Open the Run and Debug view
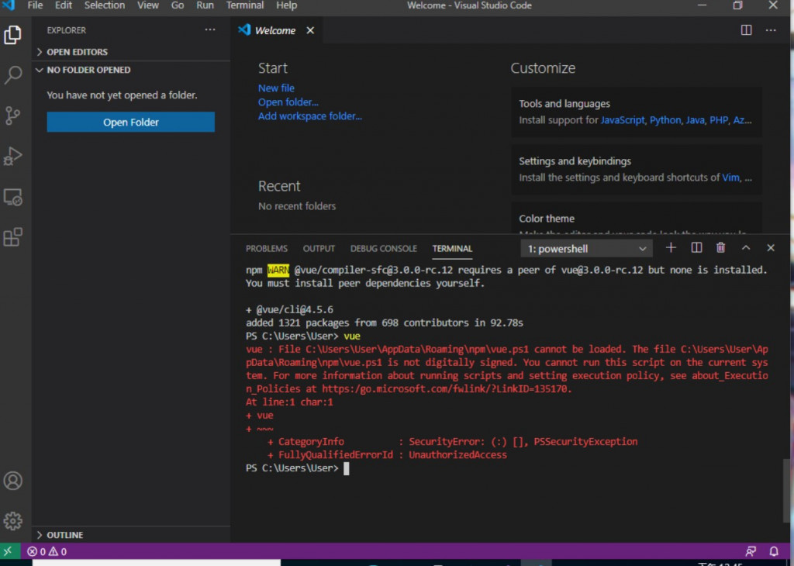 click(x=12, y=156)
